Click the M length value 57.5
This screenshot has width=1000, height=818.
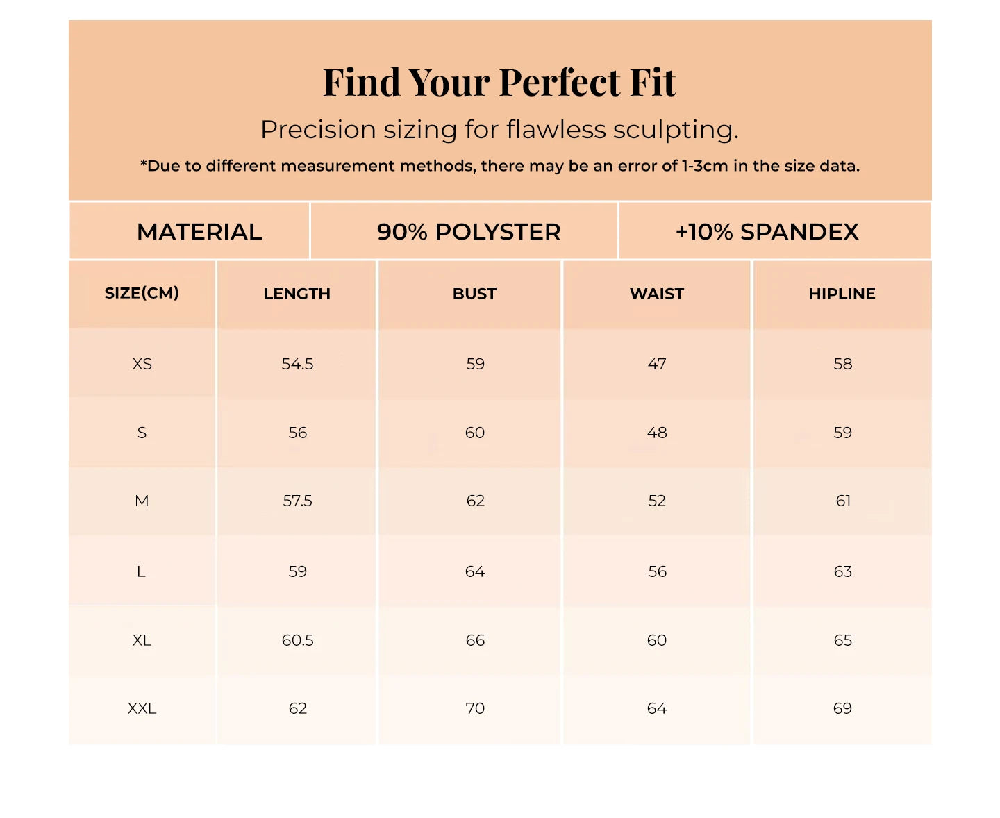point(298,501)
